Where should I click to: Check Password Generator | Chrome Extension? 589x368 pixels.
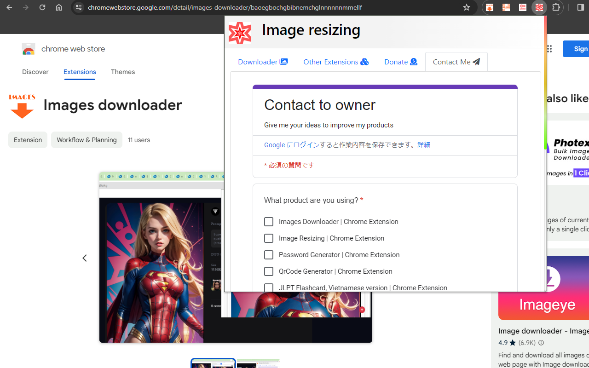point(269,255)
